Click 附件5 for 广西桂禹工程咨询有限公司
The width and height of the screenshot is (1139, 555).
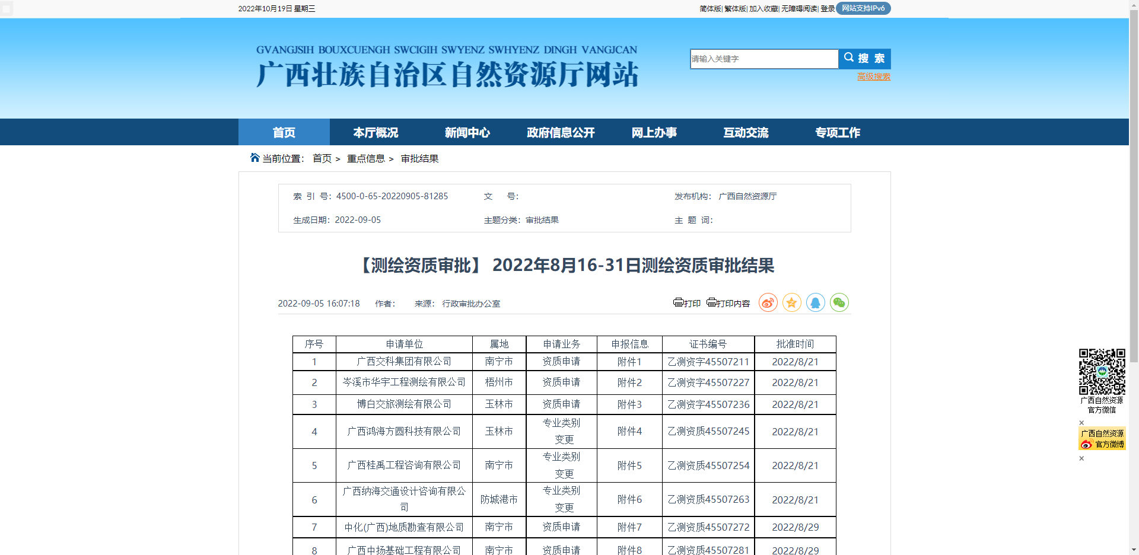tap(629, 465)
